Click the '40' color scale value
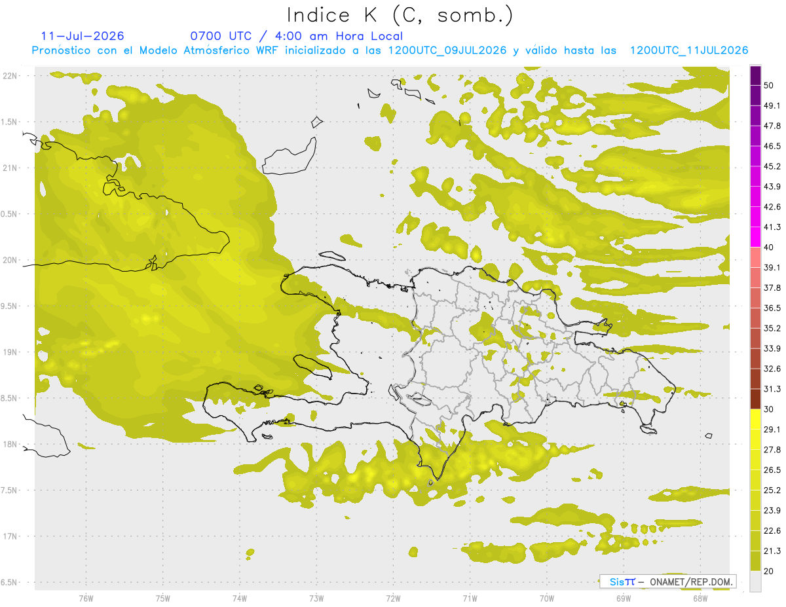 click(x=769, y=248)
